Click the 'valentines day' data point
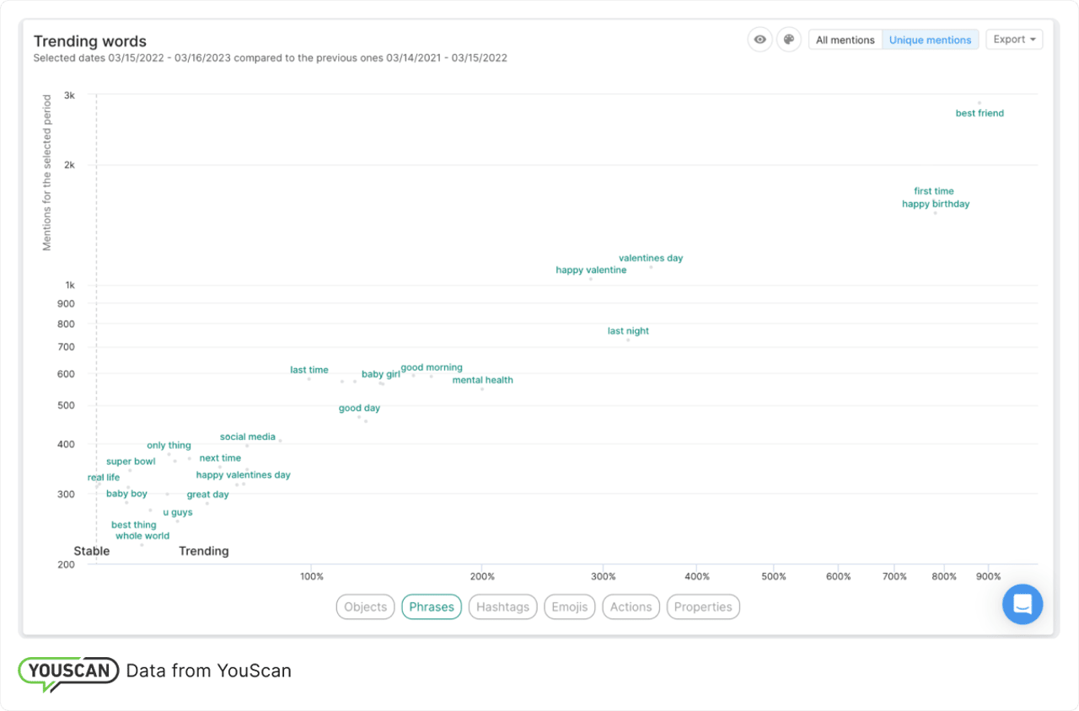This screenshot has width=1079, height=711. 649,267
